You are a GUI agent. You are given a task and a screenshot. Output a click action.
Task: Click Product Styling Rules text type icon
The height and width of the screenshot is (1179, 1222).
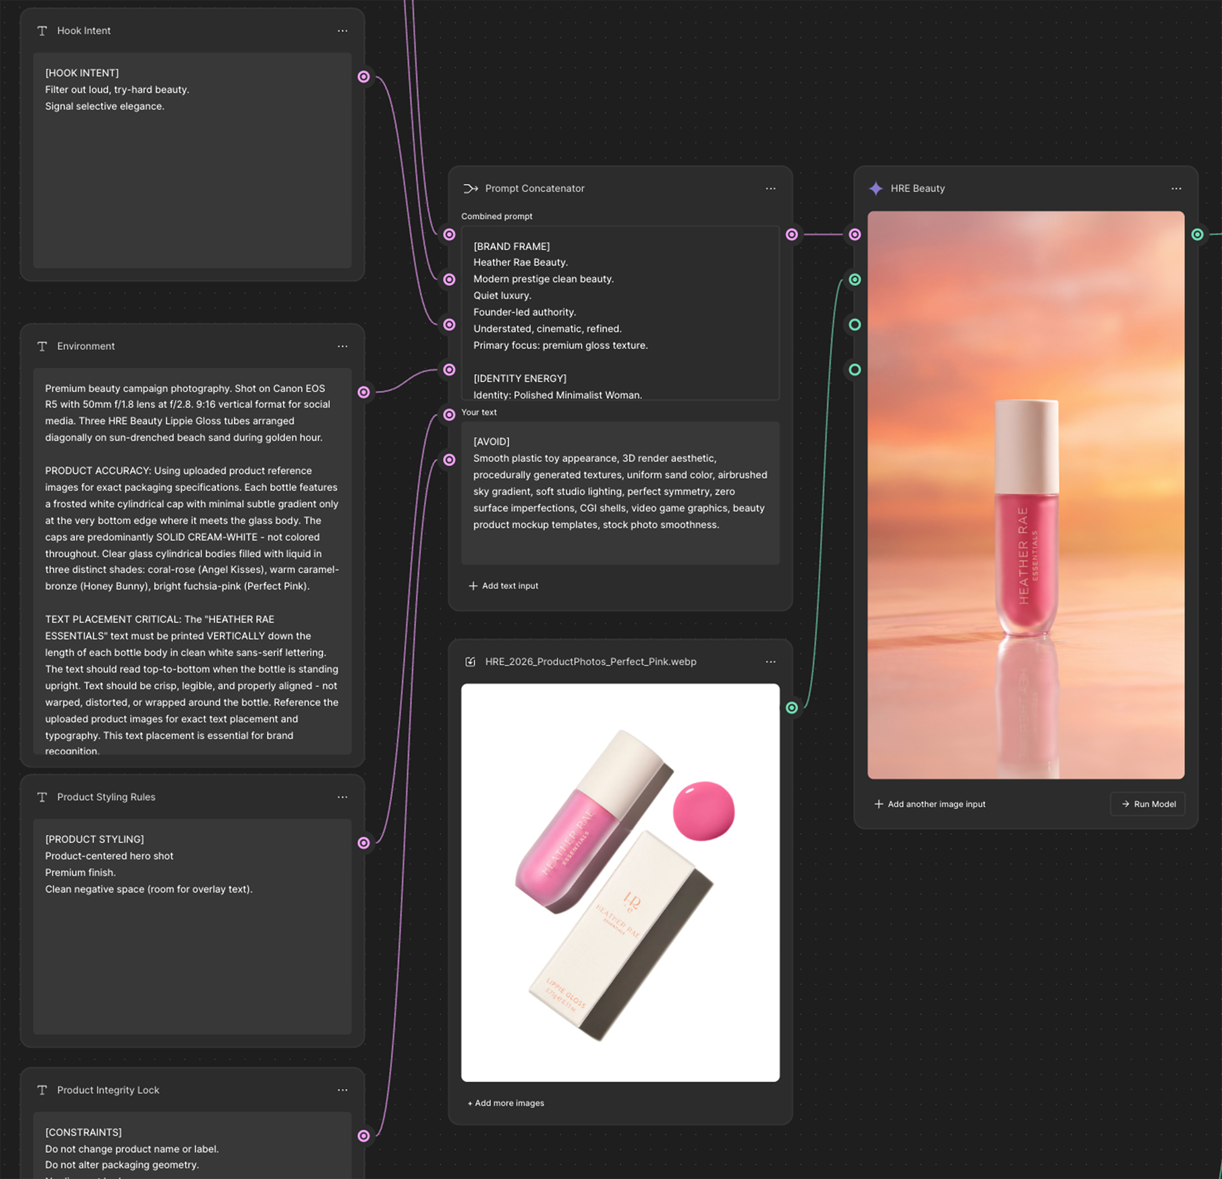[42, 797]
